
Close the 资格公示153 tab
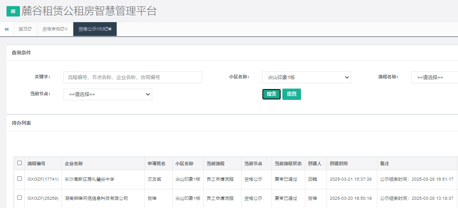[x=110, y=29]
